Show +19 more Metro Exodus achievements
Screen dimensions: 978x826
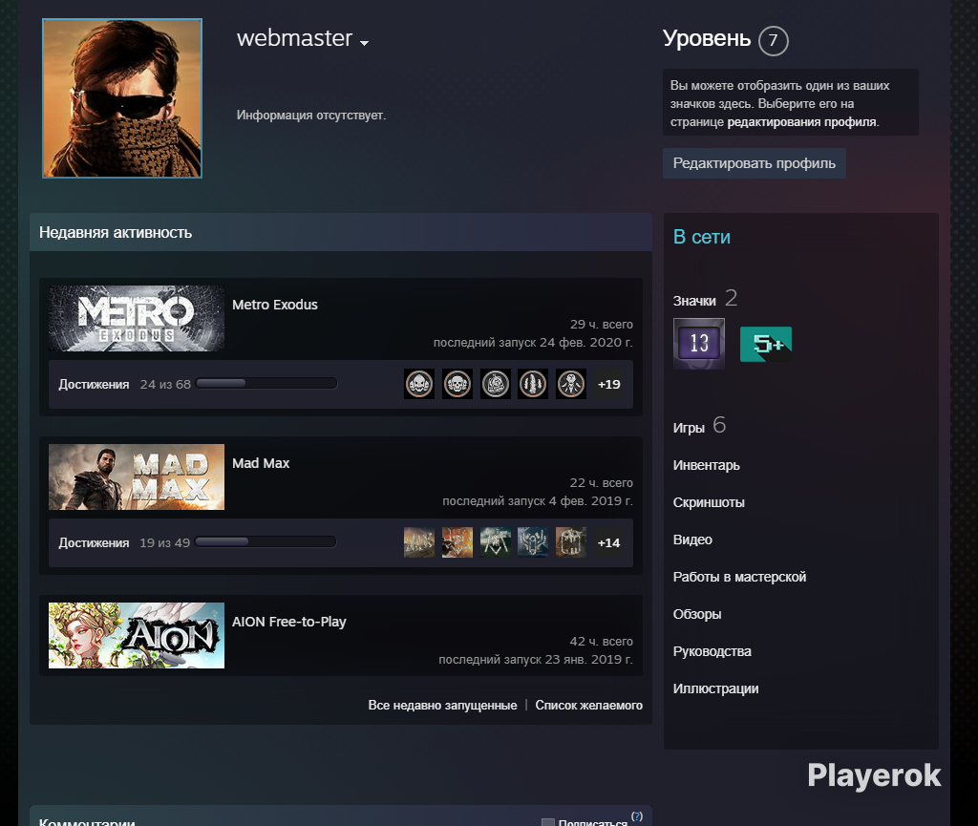coord(608,384)
